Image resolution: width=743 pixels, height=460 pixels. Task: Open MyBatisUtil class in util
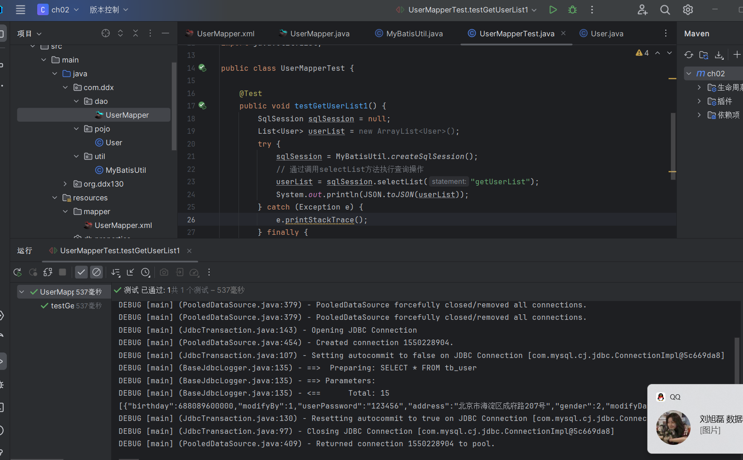click(120, 170)
